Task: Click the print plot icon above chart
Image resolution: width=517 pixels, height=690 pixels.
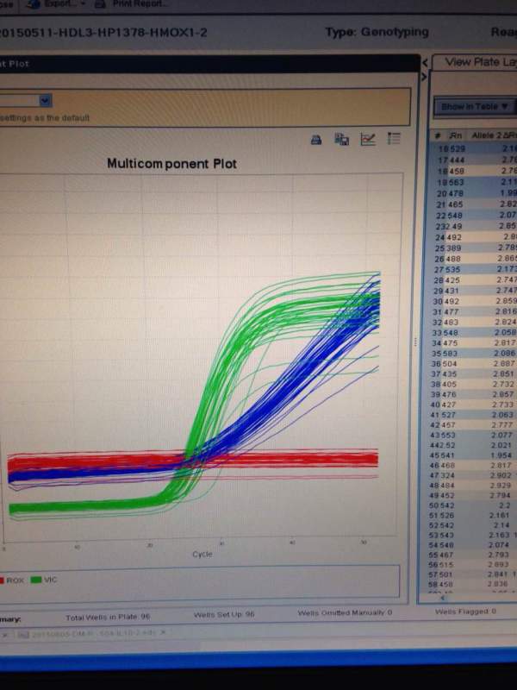Action: pos(316,140)
